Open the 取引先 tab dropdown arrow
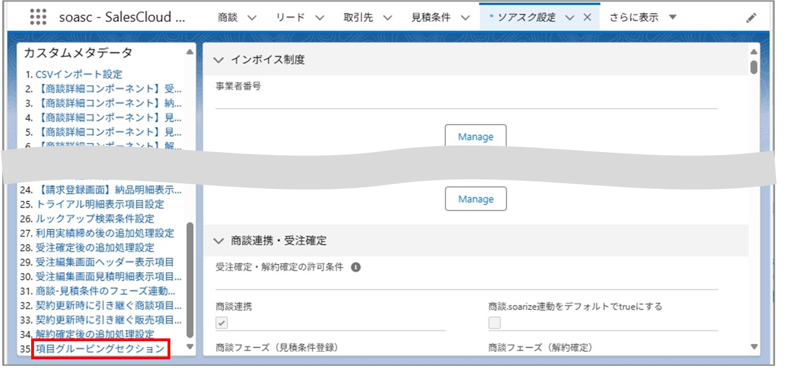 click(x=388, y=17)
